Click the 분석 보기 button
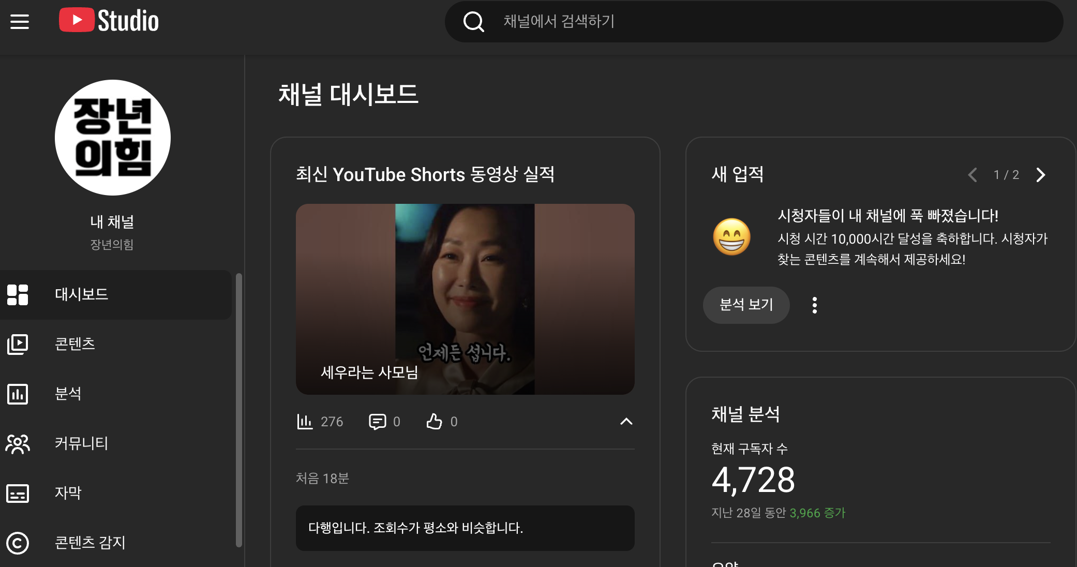Screen dimensions: 1077x567 tap(746, 305)
